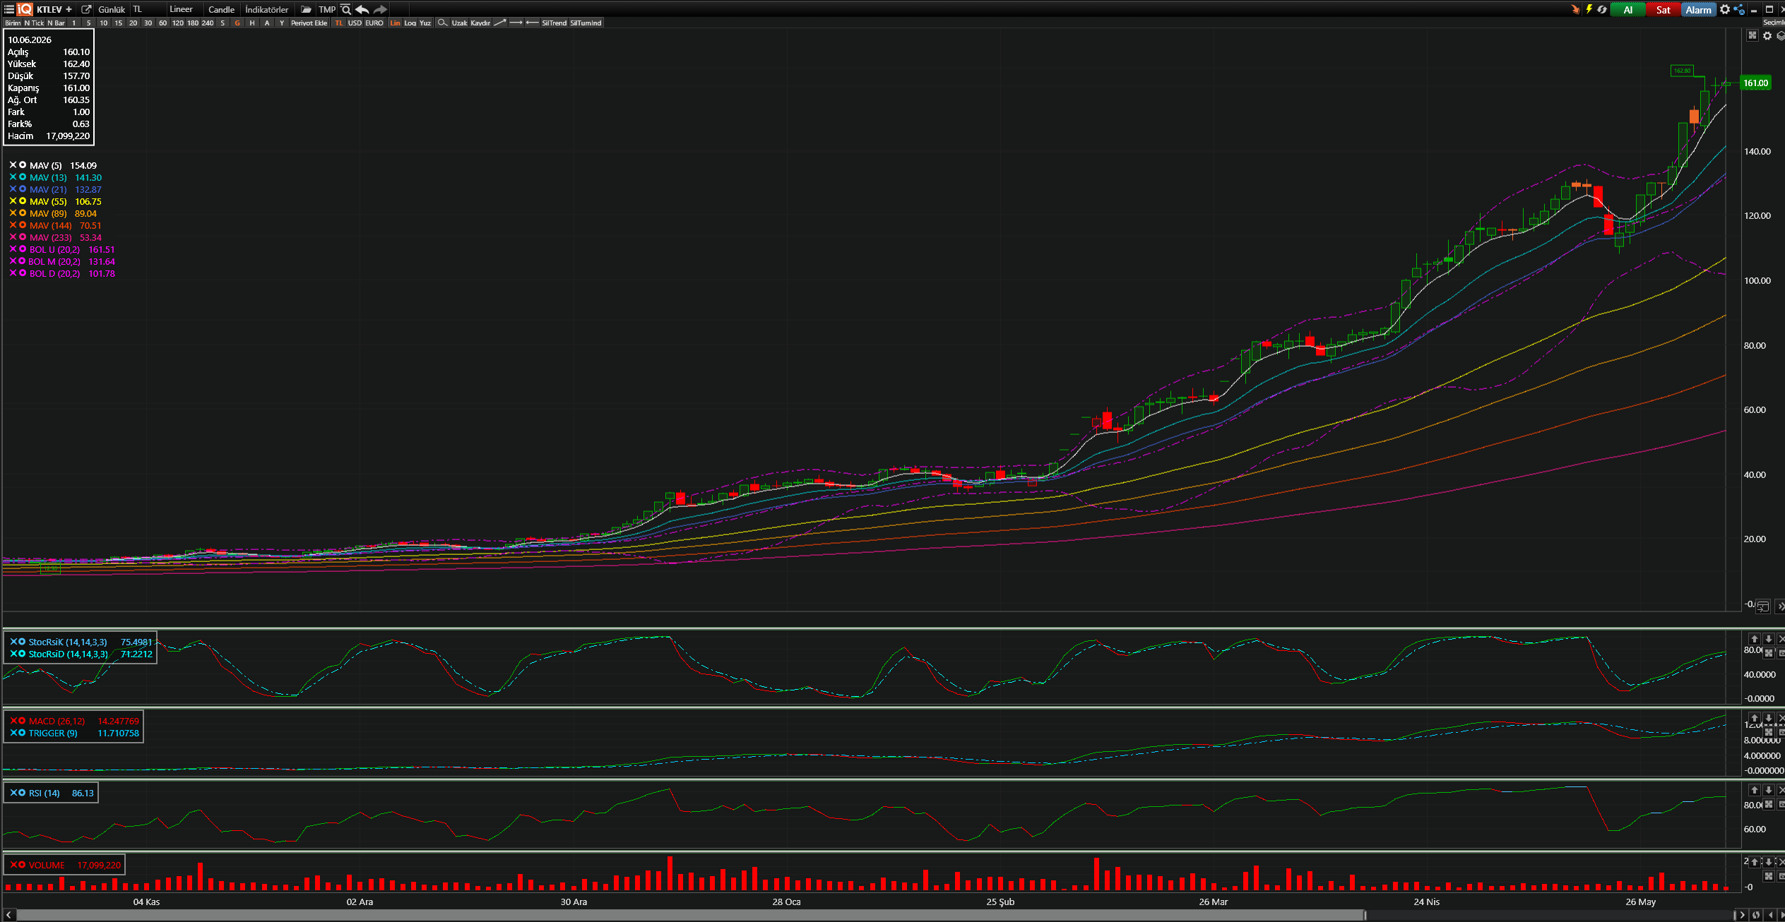Select the Birim period option
The height and width of the screenshot is (922, 1785).
pos(13,23)
